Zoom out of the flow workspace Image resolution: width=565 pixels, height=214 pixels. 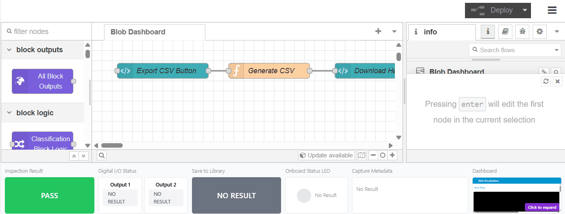373,155
